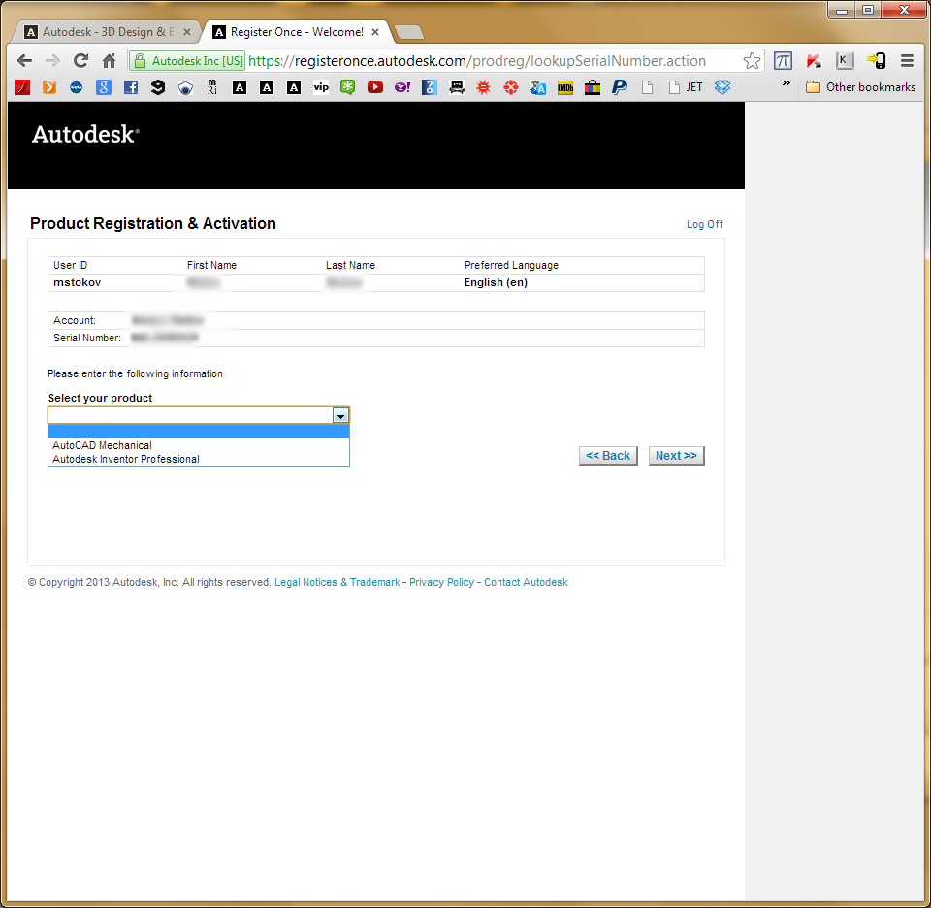Screen dimensions: 931x908
Task: Open a new browser tab
Action: (409, 32)
